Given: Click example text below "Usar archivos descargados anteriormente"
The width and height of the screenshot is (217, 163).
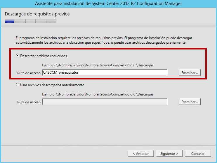Looking at the screenshot, I should (x=98, y=94).
